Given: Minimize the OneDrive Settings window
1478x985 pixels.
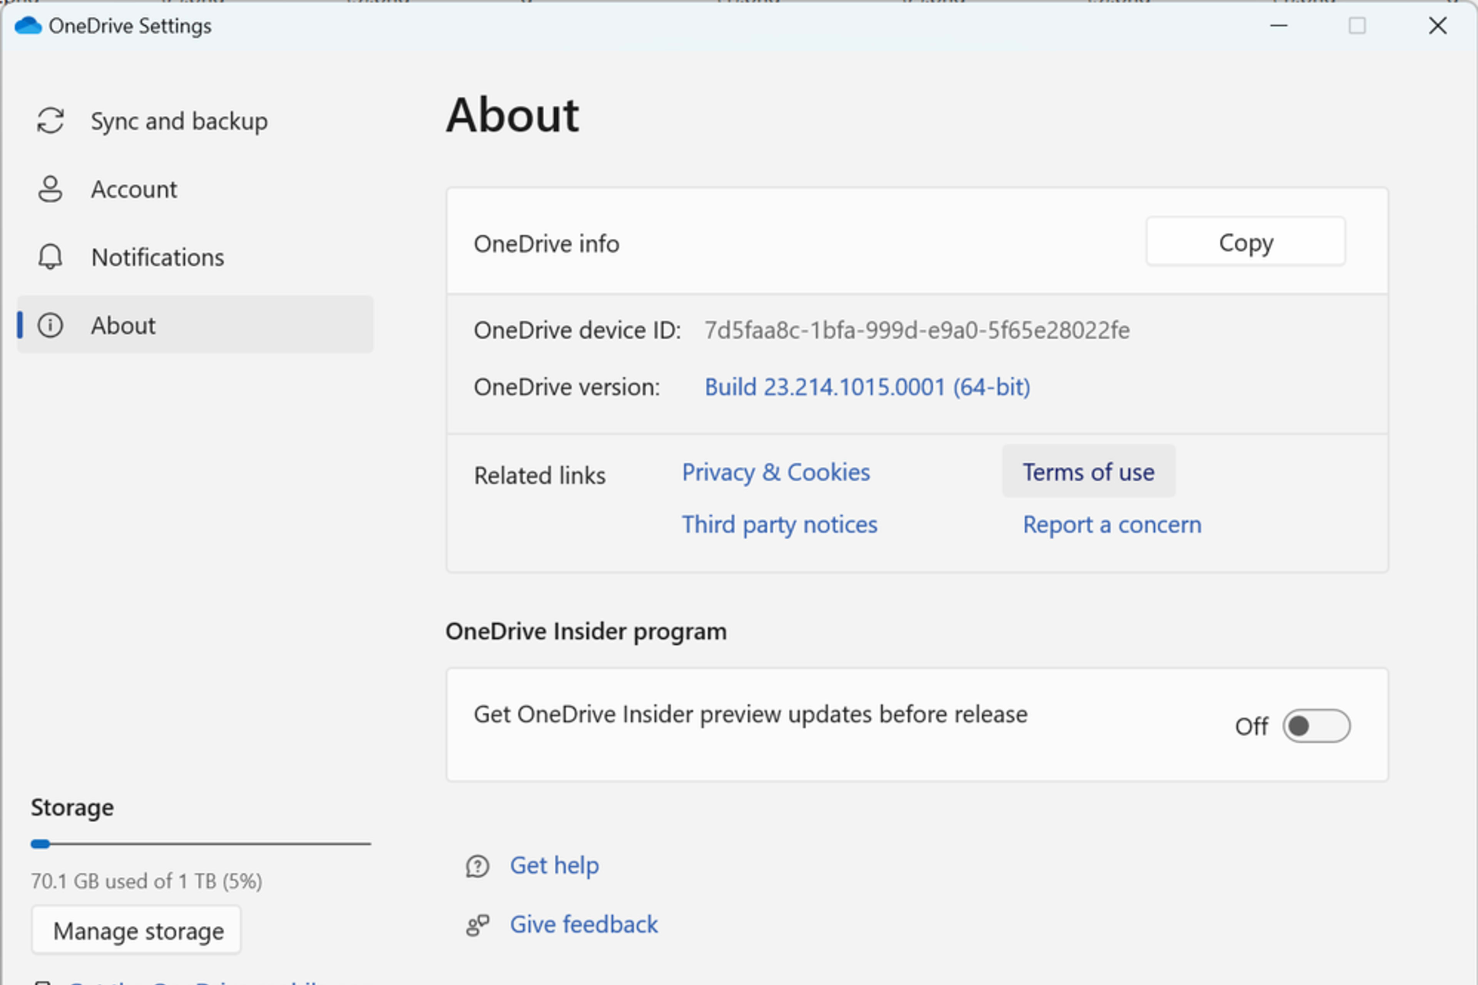Looking at the screenshot, I should click(1279, 26).
